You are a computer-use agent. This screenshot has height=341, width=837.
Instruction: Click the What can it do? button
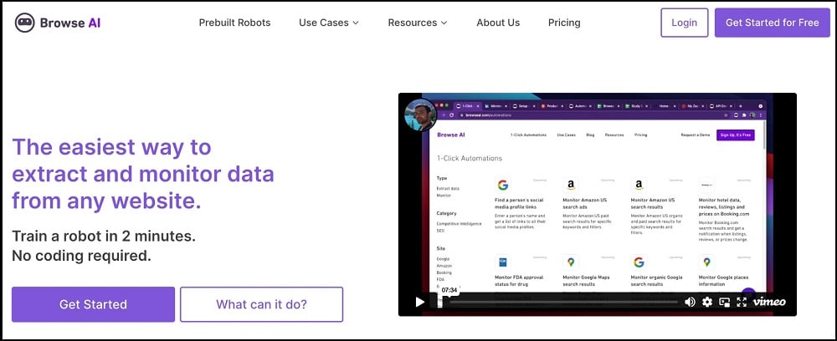point(261,304)
